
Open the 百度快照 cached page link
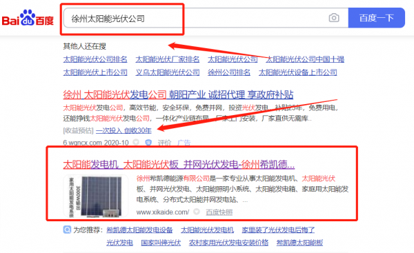pos(219,212)
